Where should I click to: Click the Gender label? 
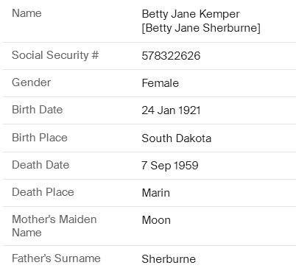(32, 82)
